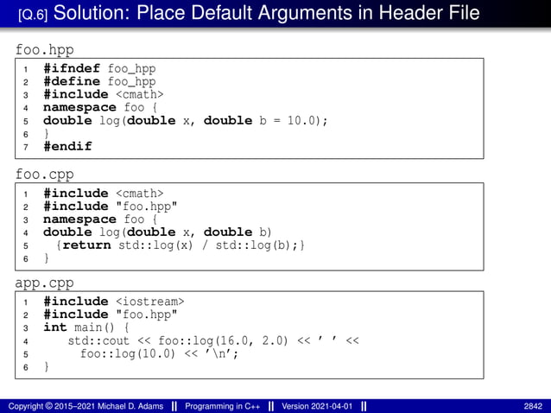This screenshot has height=413, width=551.
Task: Click the foo.hpp file name heading
Action: point(45,49)
